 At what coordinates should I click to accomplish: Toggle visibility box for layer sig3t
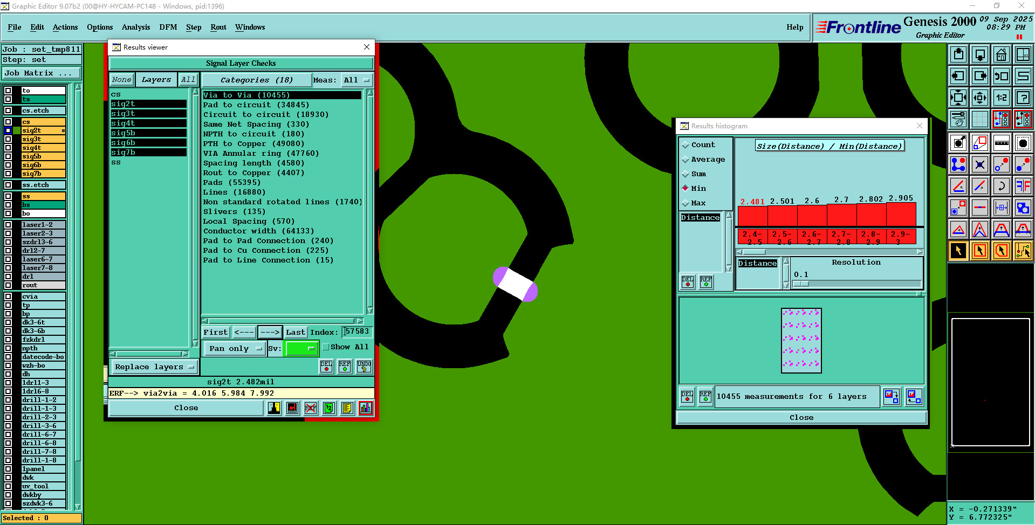click(x=8, y=139)
